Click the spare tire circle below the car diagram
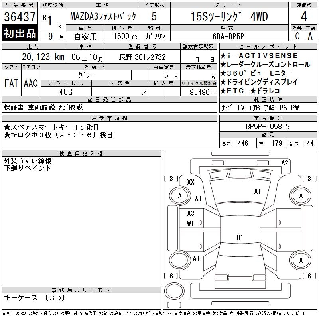The image size is (319, 319). [x=174, y=291]
